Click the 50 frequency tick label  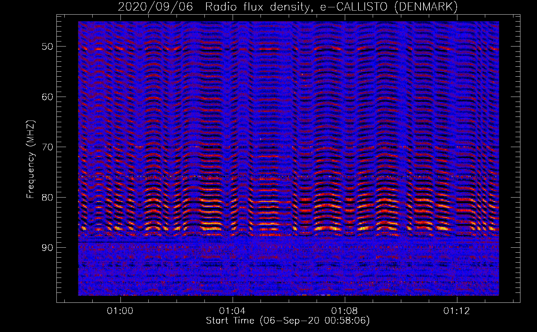(x=47, y=46)
